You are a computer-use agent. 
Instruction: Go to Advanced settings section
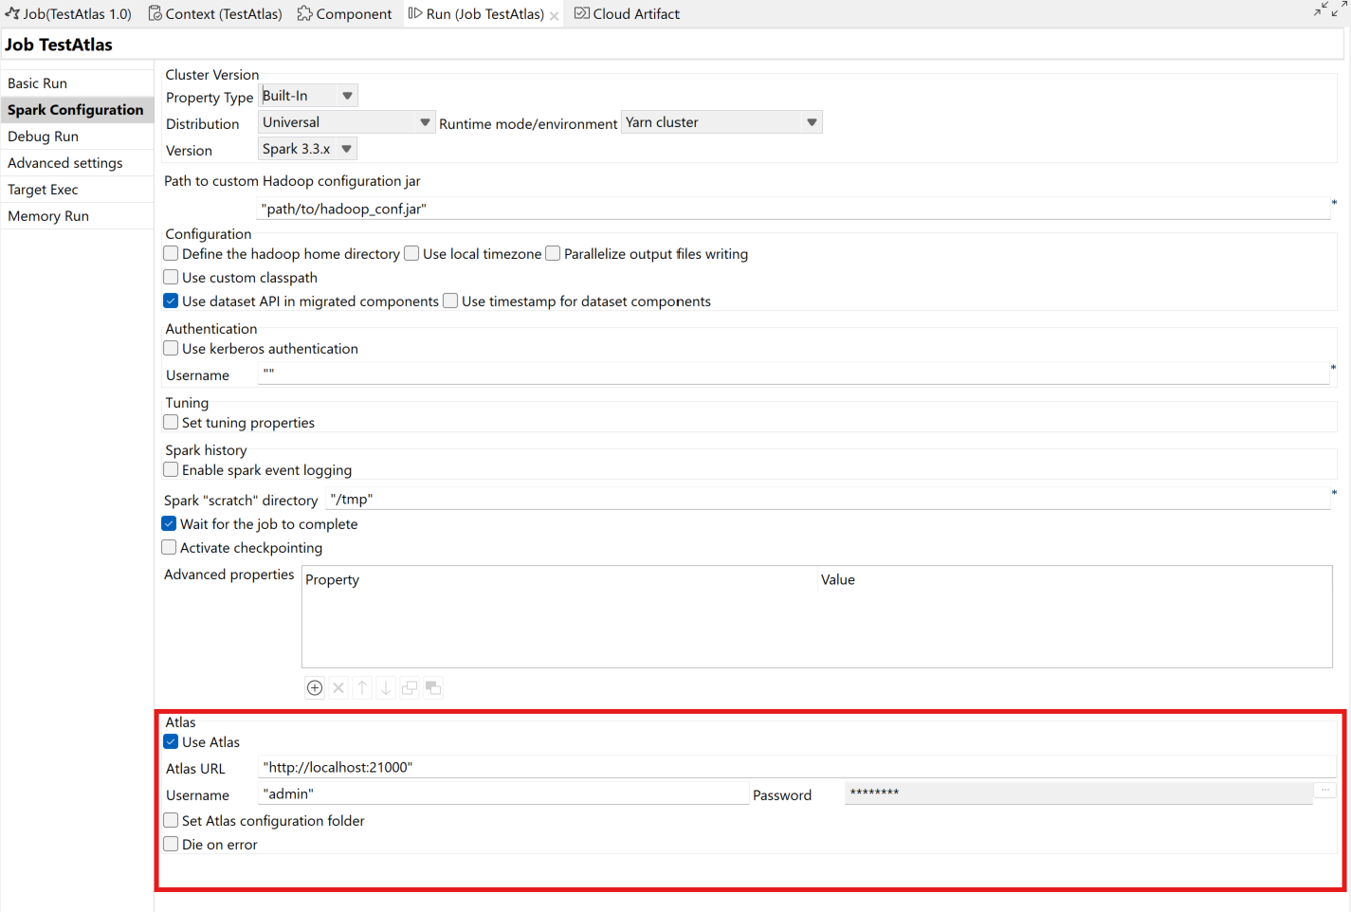tap(64, 162)
